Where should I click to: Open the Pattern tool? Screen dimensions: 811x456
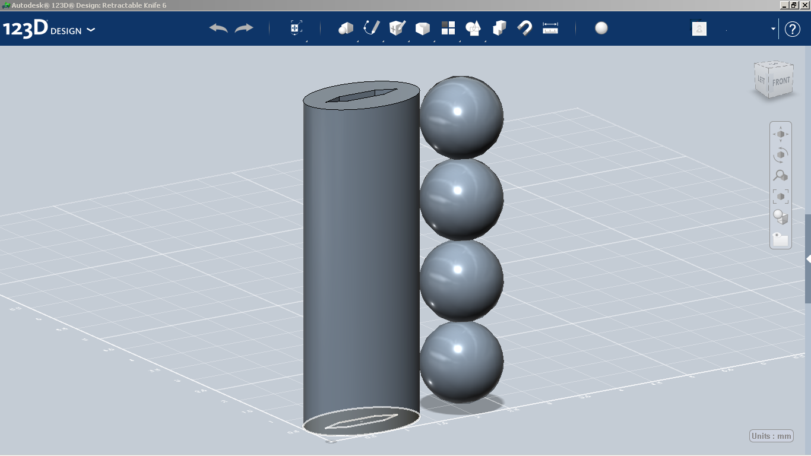pos(448,28)
